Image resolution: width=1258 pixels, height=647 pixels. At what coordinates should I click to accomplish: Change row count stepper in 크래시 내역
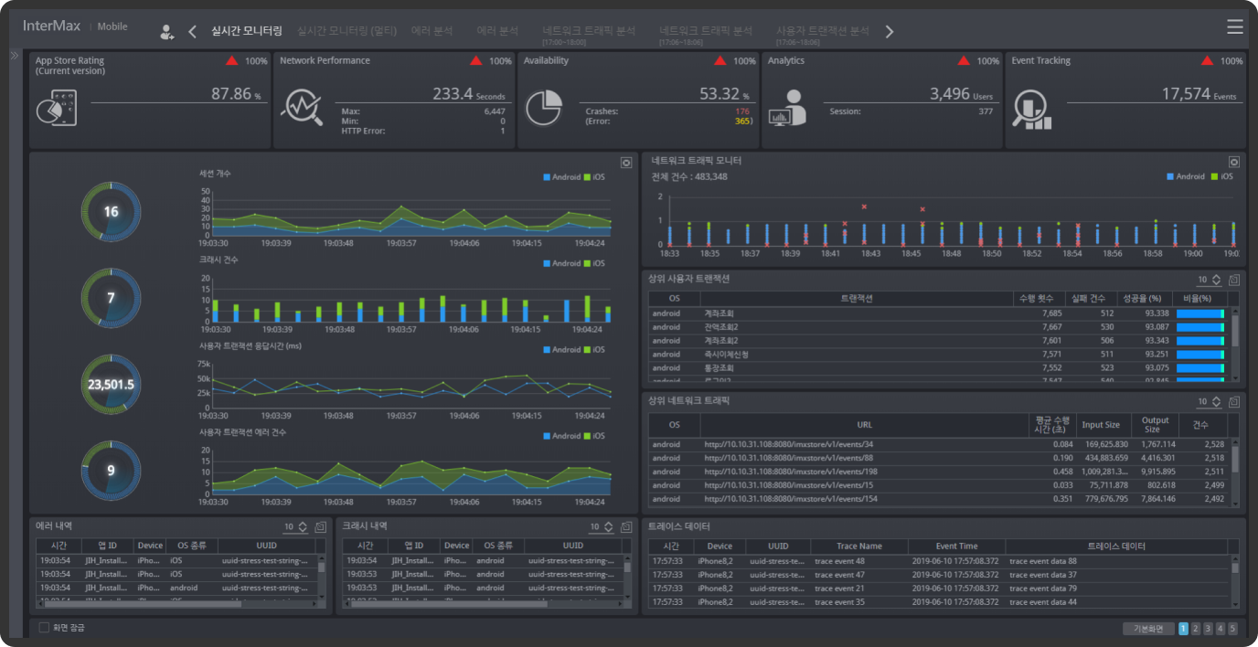point(609,527)
